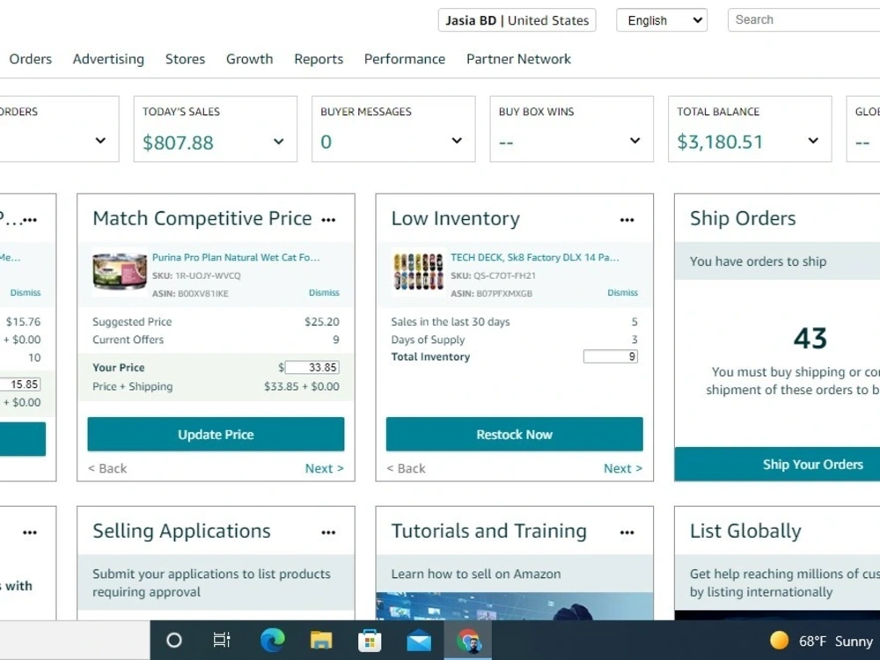Click the Tutorials video banner image

pyautogui.click(x=515, y=606)
